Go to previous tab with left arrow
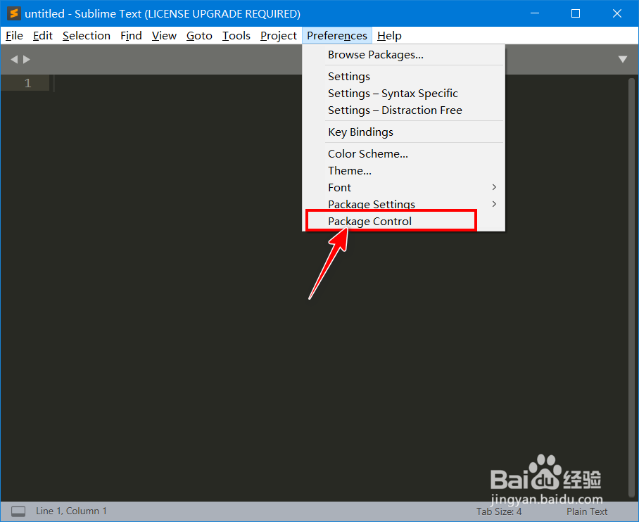 point(14,60)
